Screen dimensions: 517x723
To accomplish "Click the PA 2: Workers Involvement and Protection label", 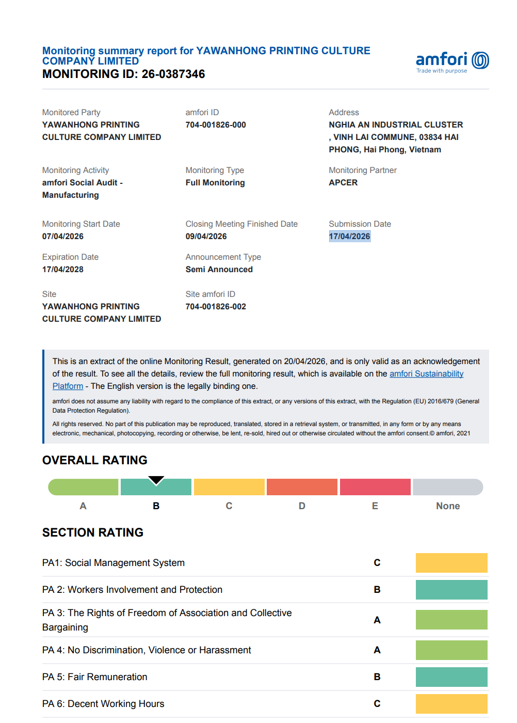I will (x=132, y=590).
